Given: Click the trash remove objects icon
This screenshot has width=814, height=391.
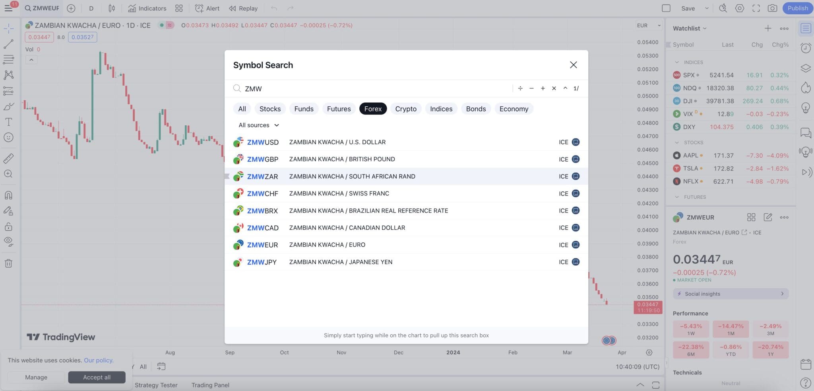Looking at the screenshot, I should coord(8,263).
